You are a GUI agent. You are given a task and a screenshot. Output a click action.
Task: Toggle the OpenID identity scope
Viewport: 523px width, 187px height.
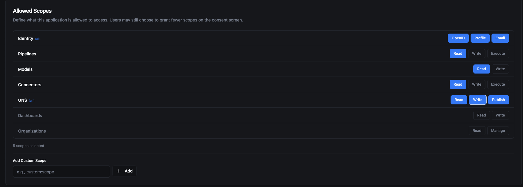click(458, 38)
